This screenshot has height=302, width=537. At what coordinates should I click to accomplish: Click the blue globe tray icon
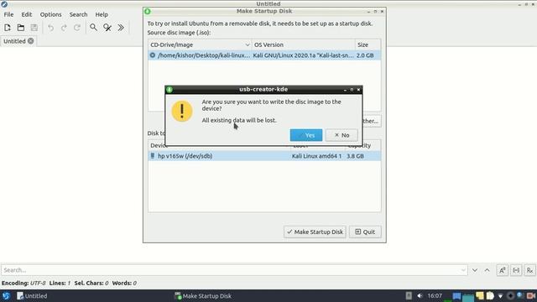pyautogui.click(x=520, y=295)
